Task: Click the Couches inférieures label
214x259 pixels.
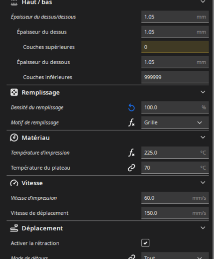Action: tap(48, 77)
